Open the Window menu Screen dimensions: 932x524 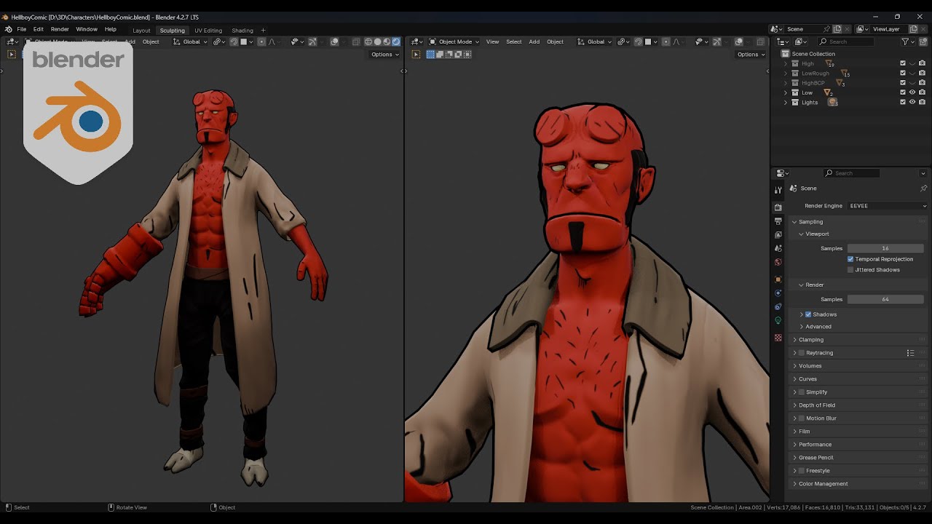[x=87, y=30]
